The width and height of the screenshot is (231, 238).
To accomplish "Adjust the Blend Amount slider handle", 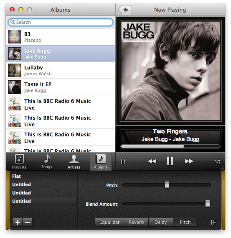I will coord(208,204).
